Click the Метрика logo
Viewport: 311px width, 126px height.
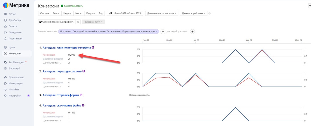click(x=17, y=5)
